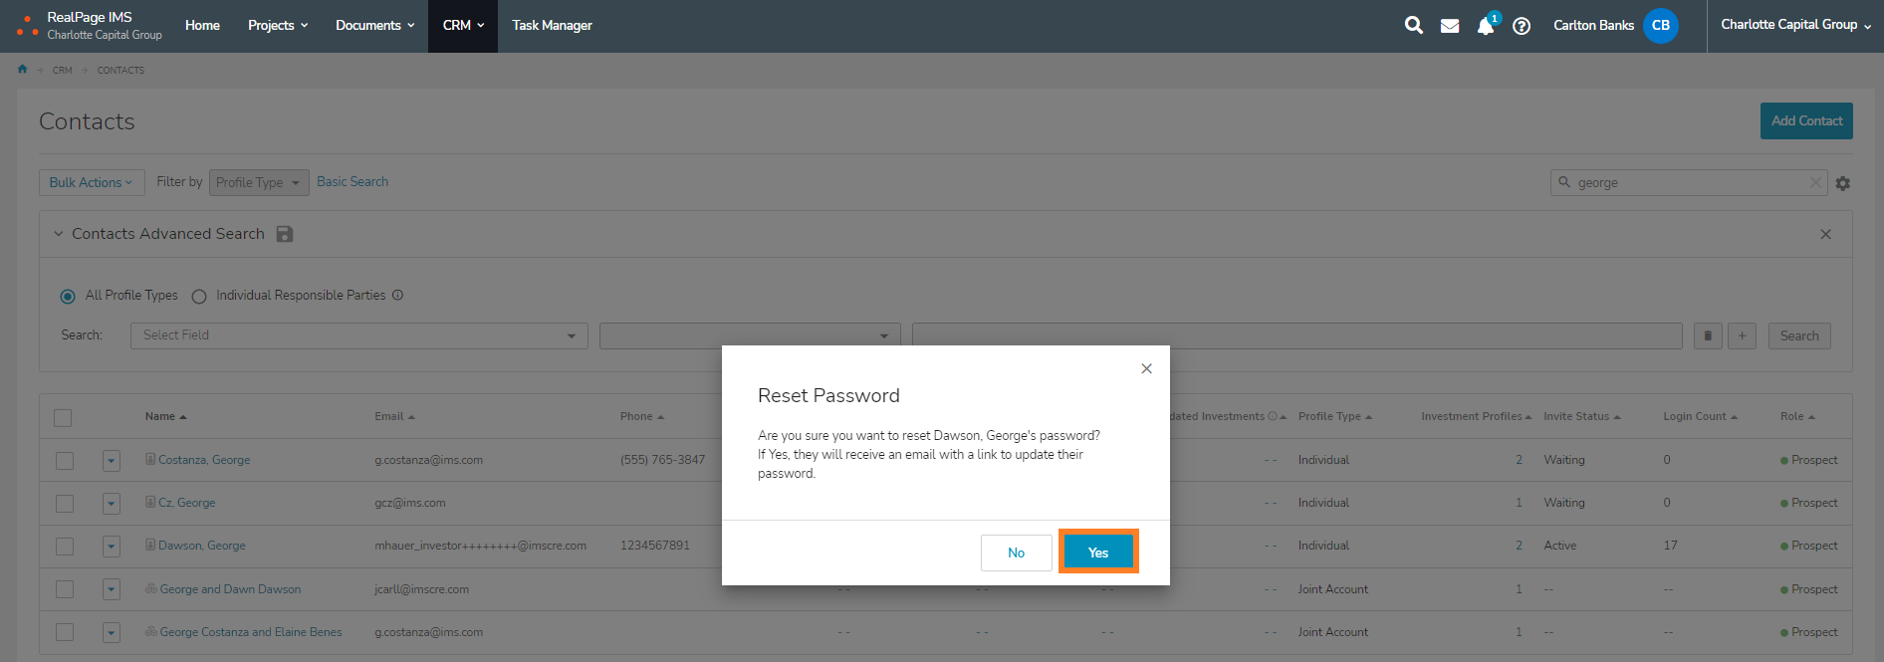Viewport: 1884px width, 662px height.
Task: Click No to cancel password reset
Action: pyautogui.click(x=1016, y=552)
